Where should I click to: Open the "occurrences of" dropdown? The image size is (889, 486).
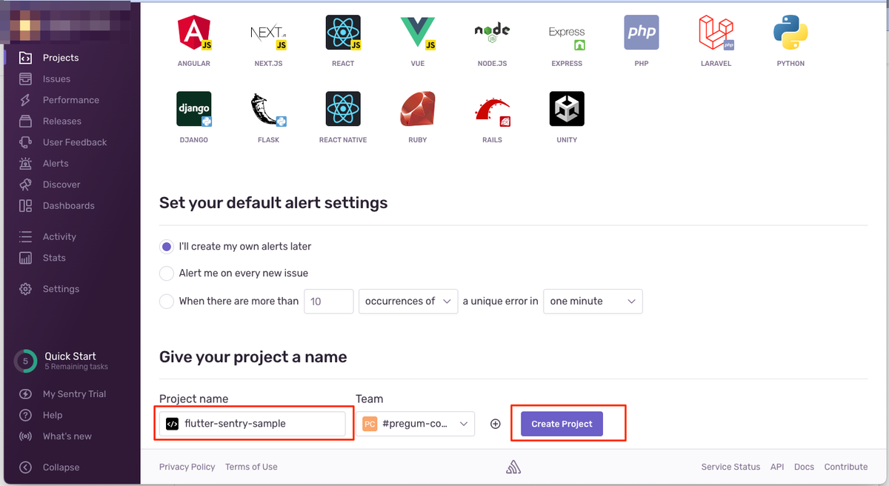(407, 302)
